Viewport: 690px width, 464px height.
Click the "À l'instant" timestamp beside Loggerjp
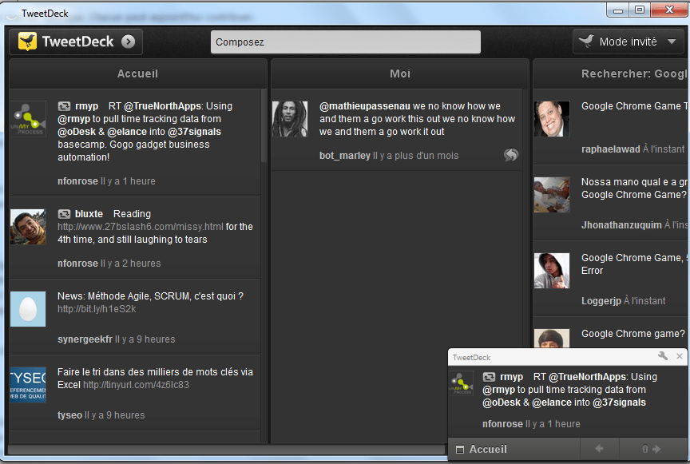click(x=644, y=300)
